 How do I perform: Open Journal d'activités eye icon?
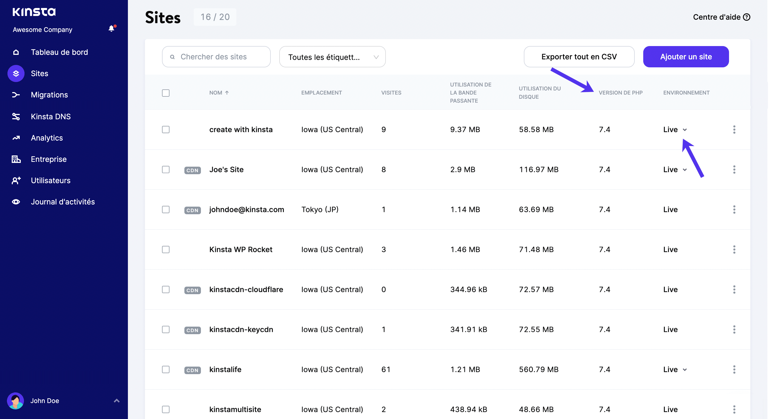pos(16,202)
